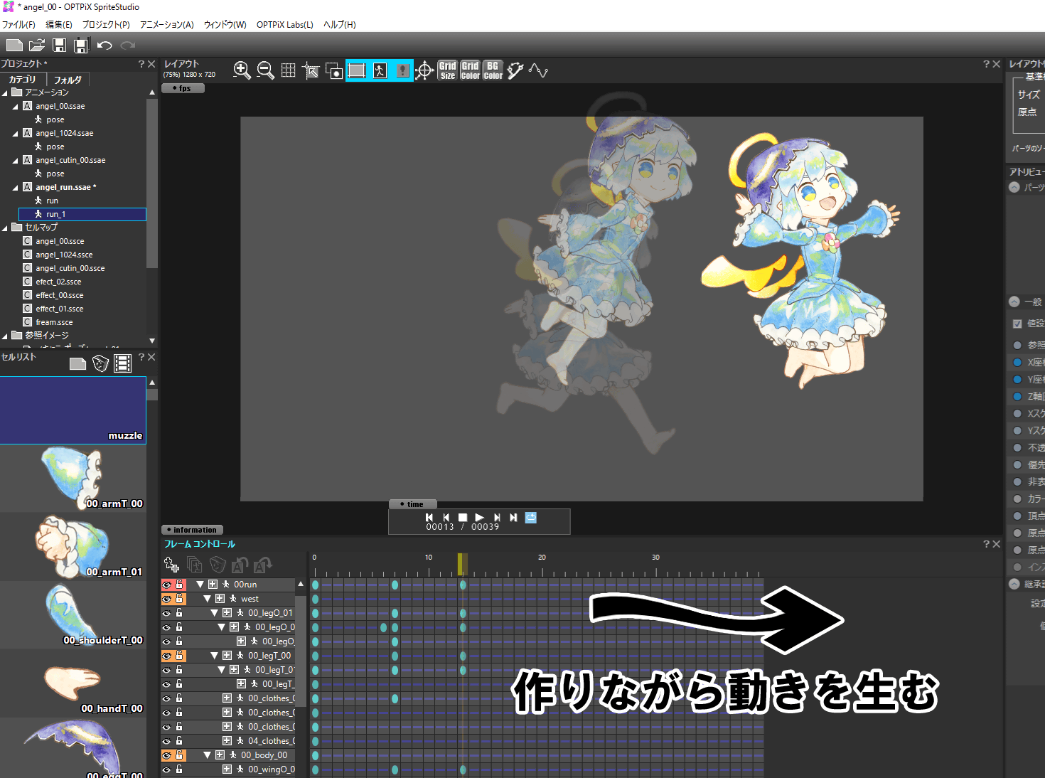Click the grid snap arrow icon
The image size is (1045, 778).
coord(311,70)
